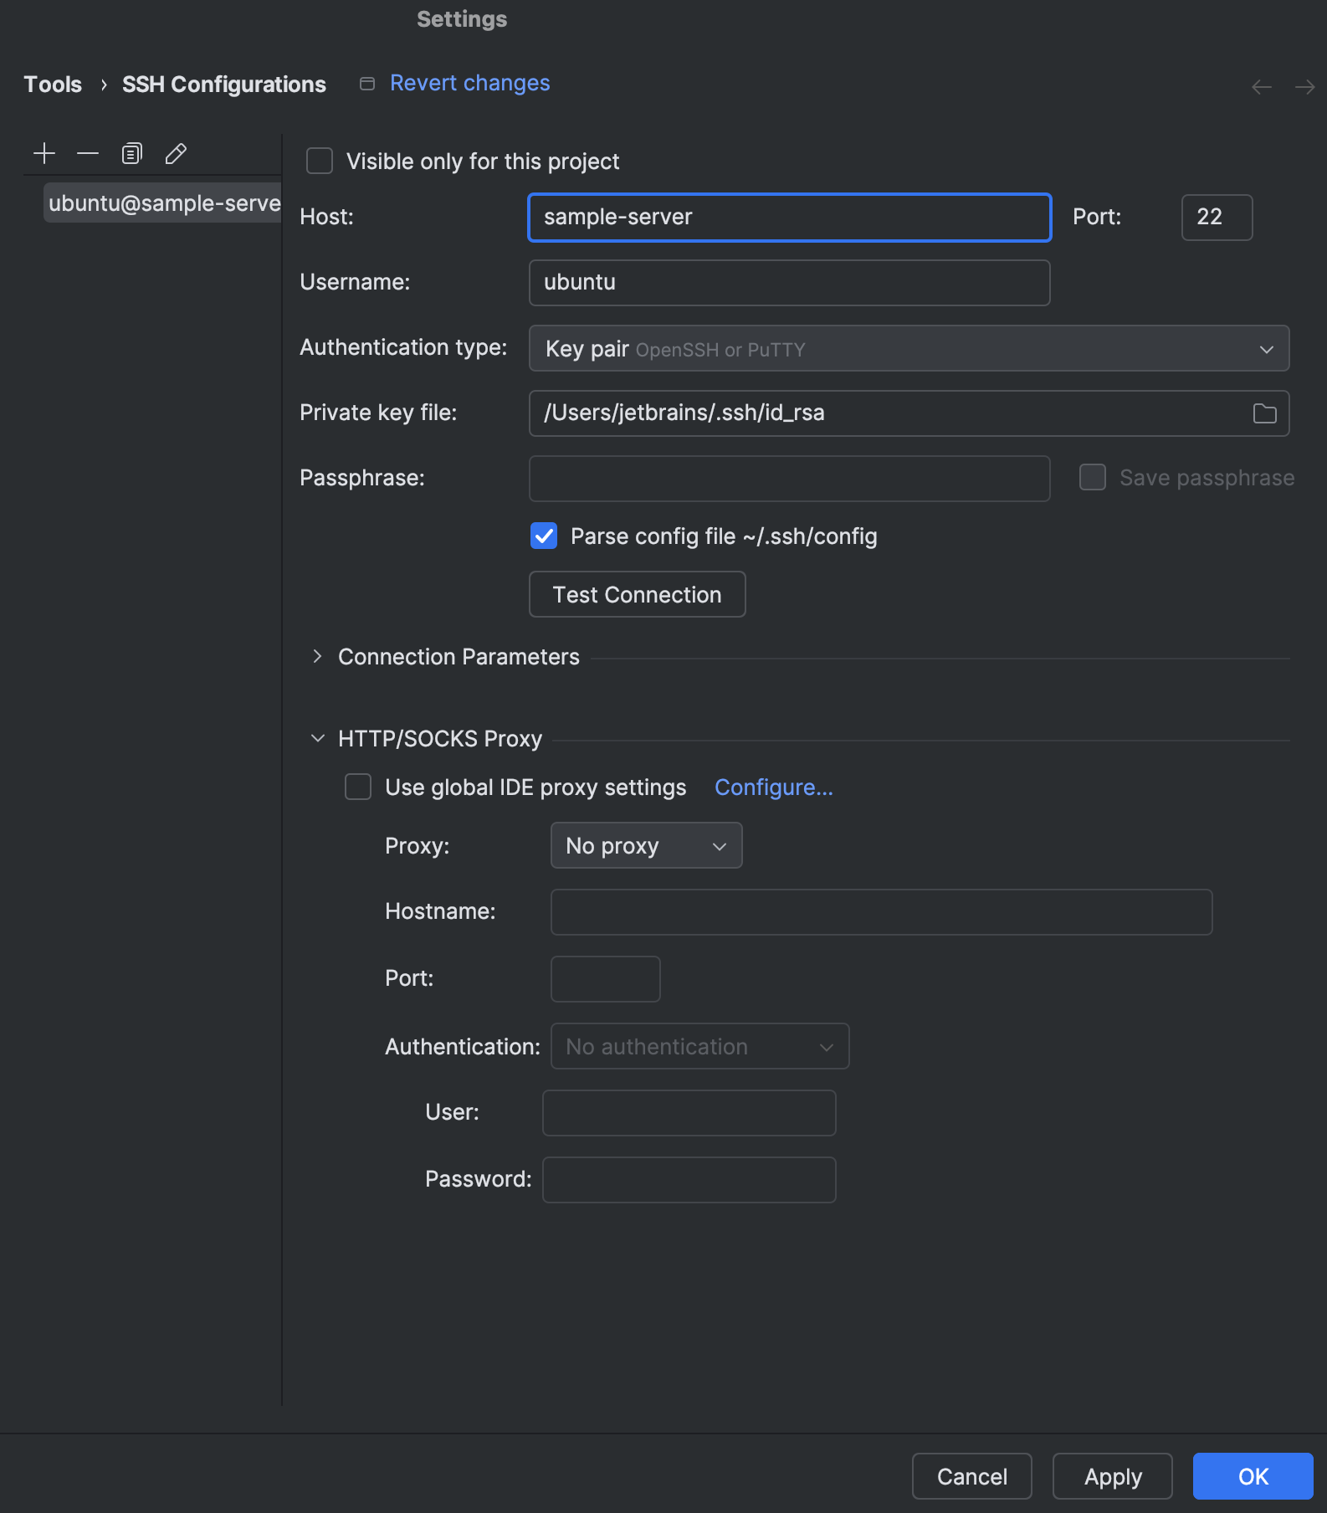Screen dimensions: 1327x1513
Task: Open folder browser for private key file
Action: pos(1264,413)
